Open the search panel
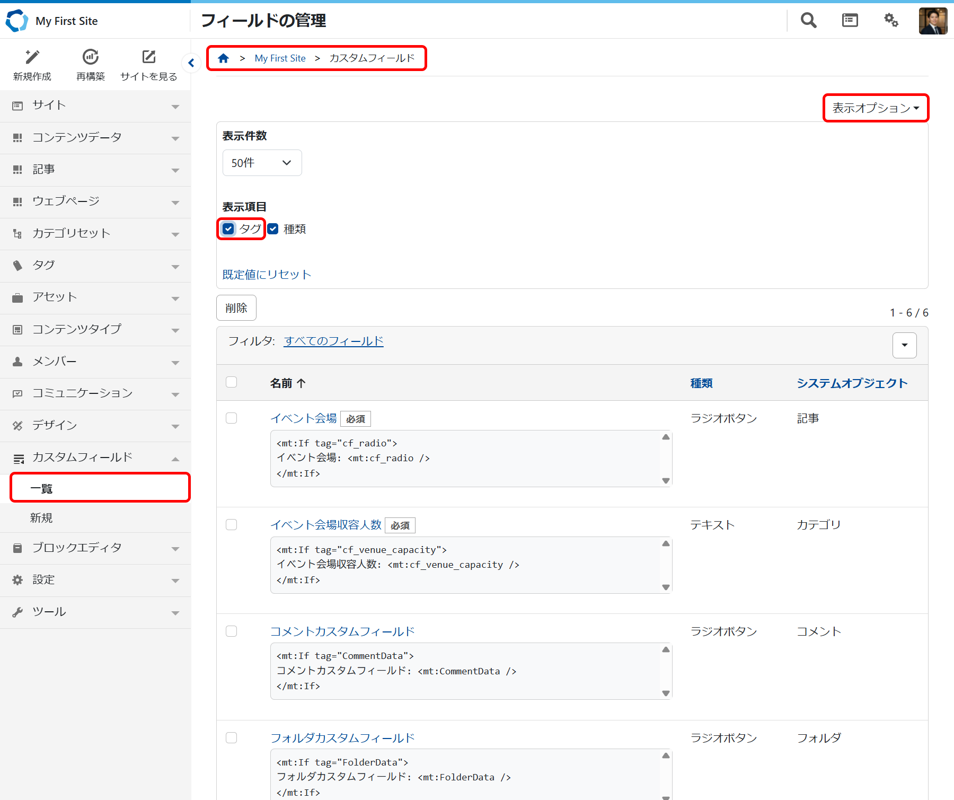This screenshot has height=800, width=954. tap(808, 20)
